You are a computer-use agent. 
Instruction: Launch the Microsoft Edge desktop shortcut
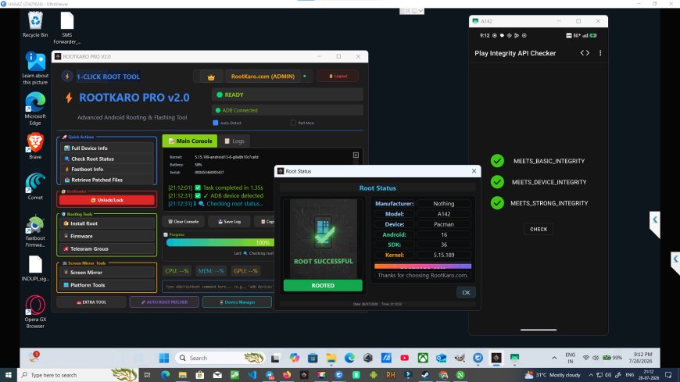[x=35, y=109]
